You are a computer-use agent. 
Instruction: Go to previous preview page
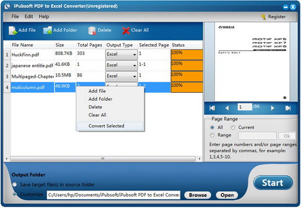pos(227,108)
